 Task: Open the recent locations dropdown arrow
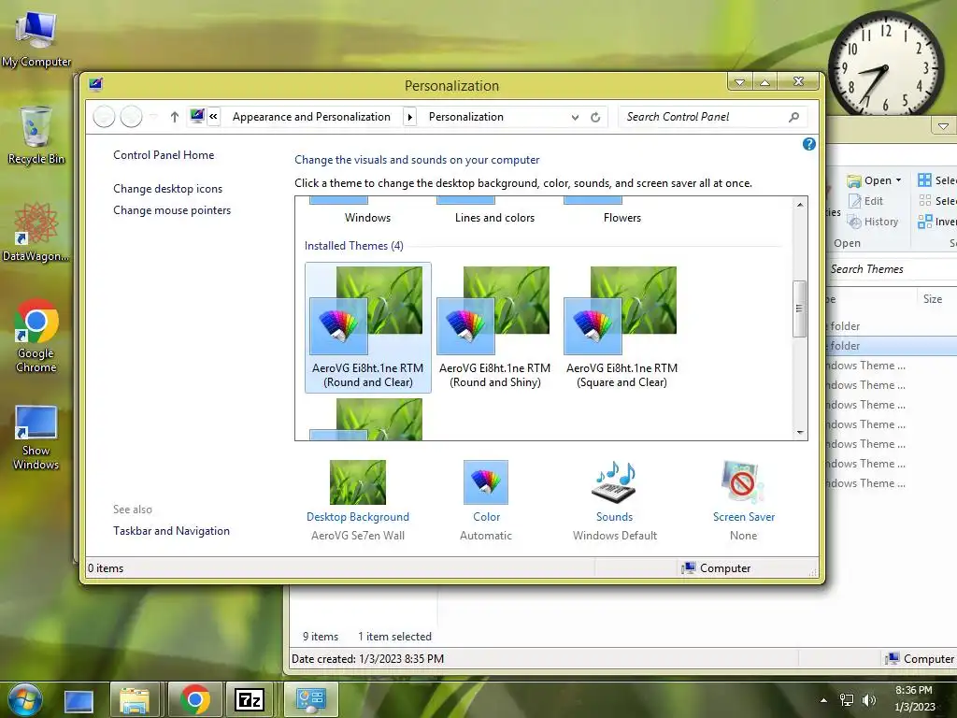tap(154, 116)
